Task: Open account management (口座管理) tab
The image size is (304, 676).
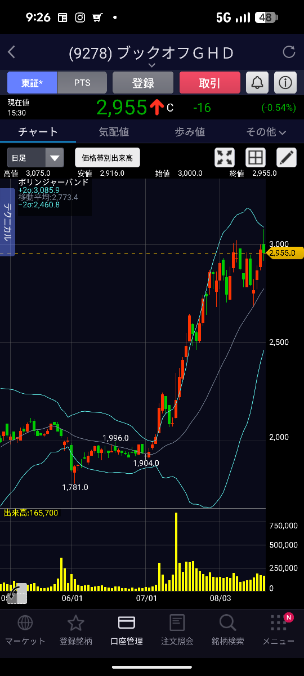Action: 126,630
